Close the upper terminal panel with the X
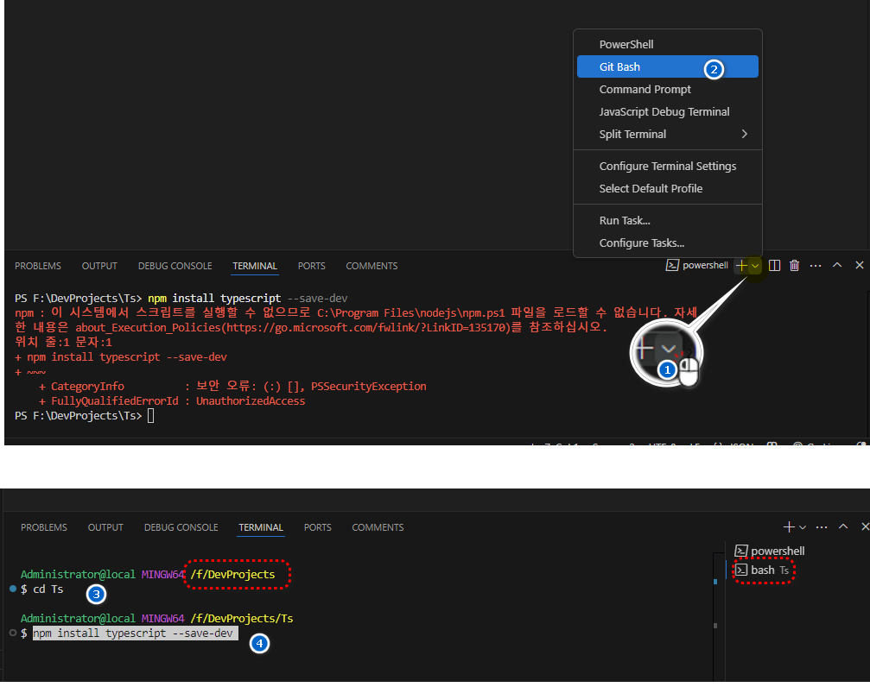 tap(859, 266)
